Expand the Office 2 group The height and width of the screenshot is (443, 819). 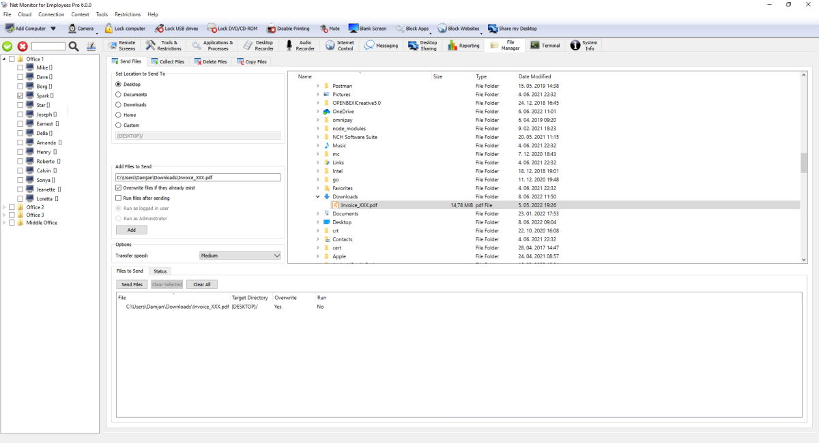pyautogui.click(x=5, y=207)
